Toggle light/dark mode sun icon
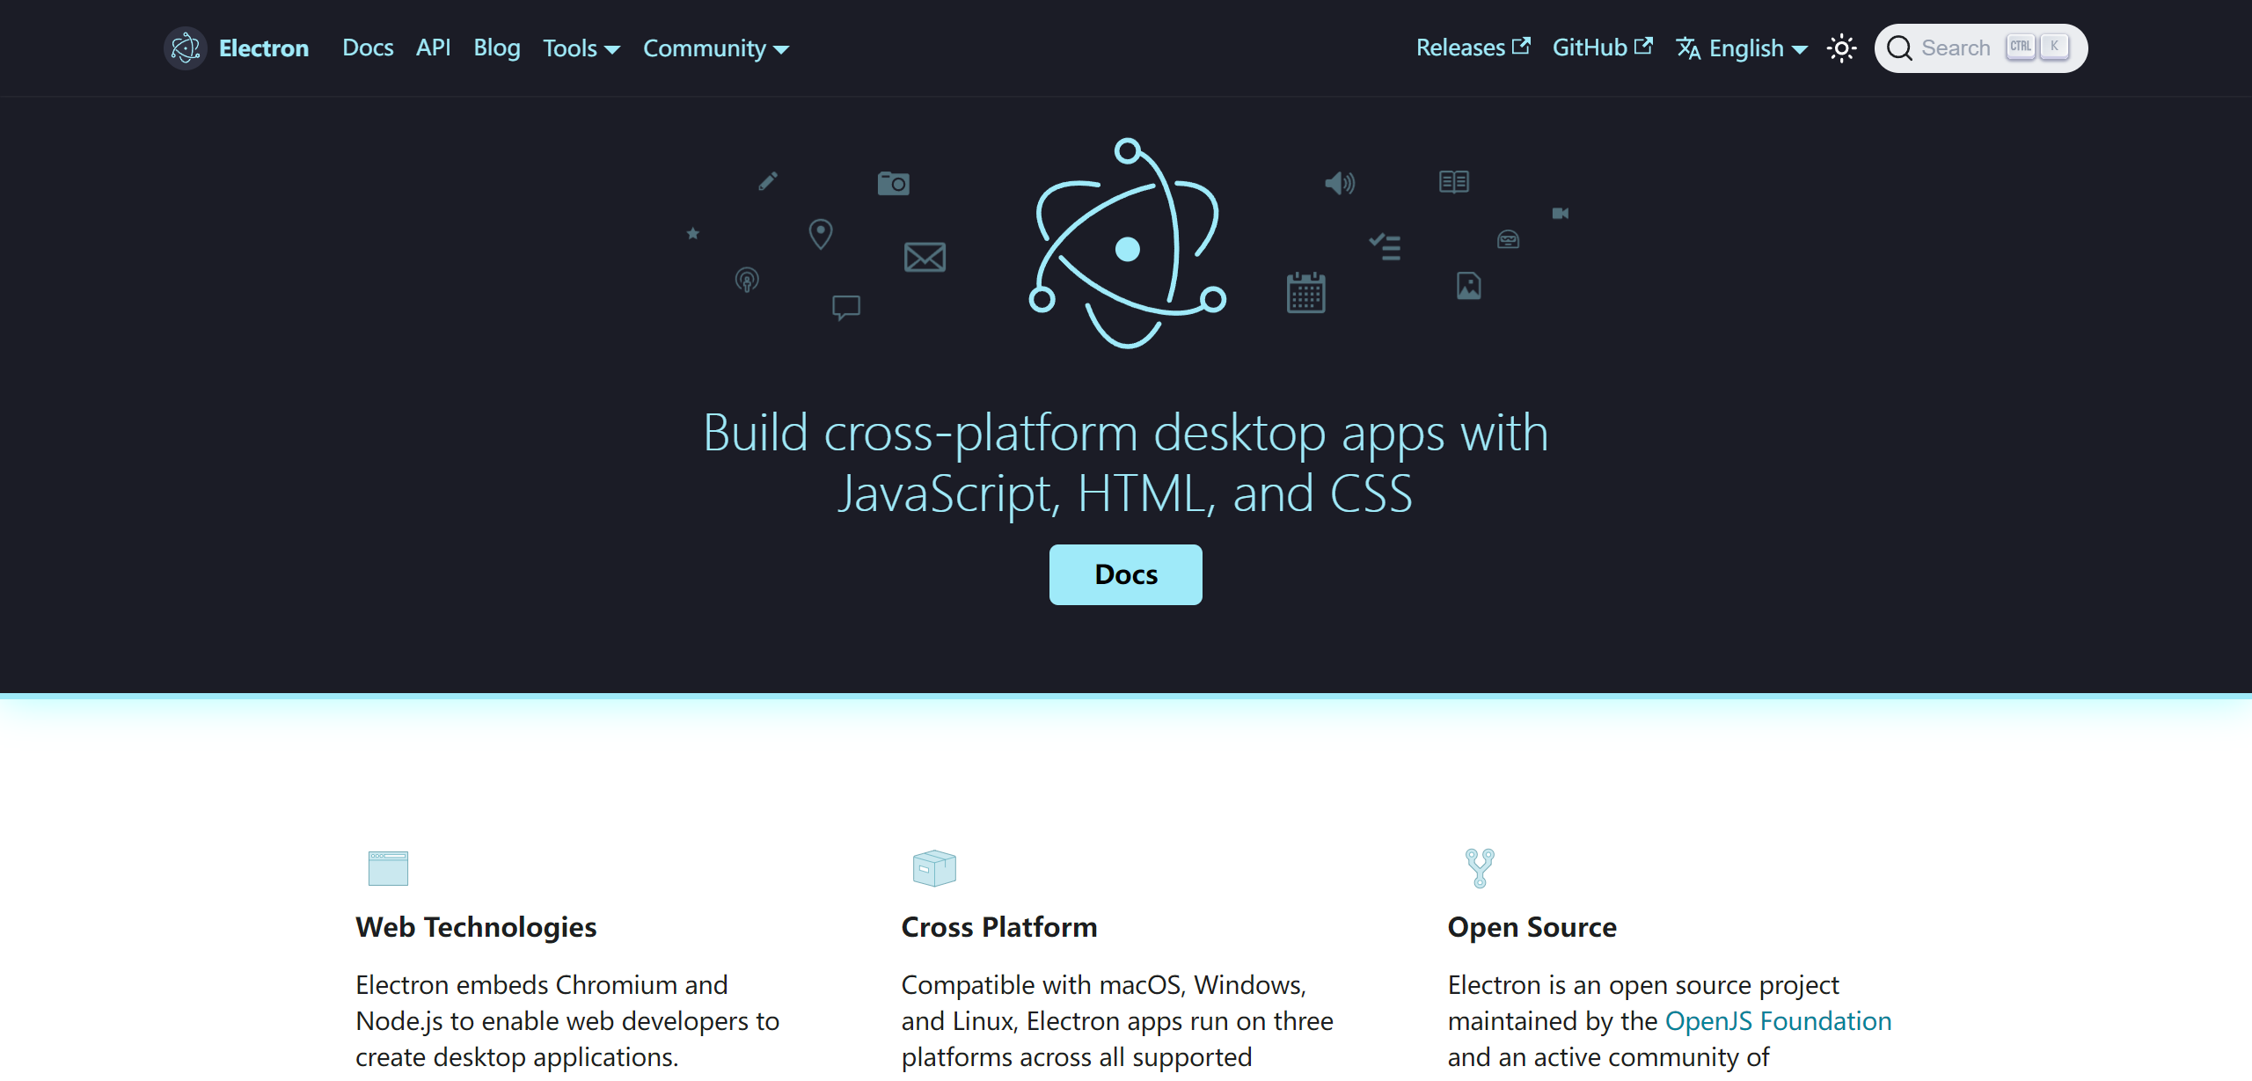The width and height of the screenshot is (2252, 1081). pos(1841,48)
